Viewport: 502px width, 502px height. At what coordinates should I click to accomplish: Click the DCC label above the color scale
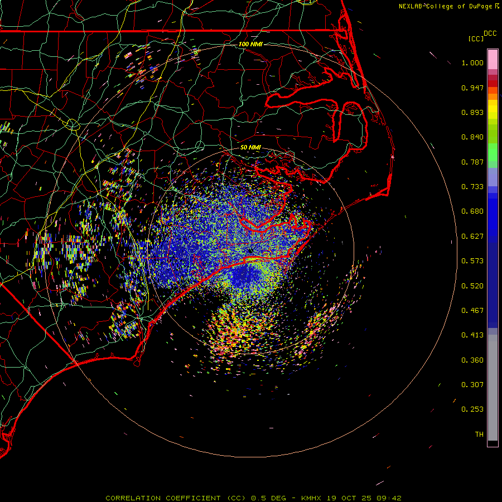click(490, 33)
